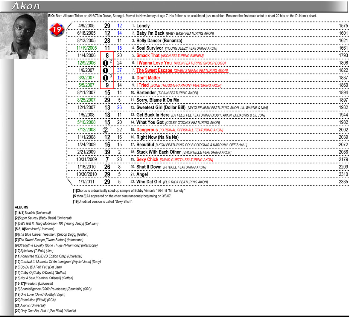Viewport: 350px width, 317px height.
Task: Open Akon's portrait photo
Action: coord(24,36)
